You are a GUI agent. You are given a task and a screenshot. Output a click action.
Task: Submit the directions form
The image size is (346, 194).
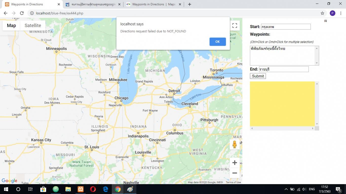[258, 76]
